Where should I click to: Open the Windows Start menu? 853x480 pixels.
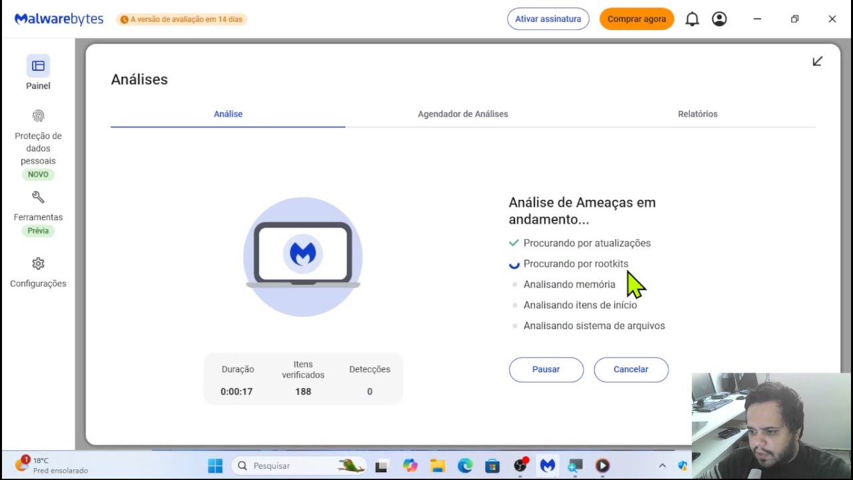(x=215, y=465)
